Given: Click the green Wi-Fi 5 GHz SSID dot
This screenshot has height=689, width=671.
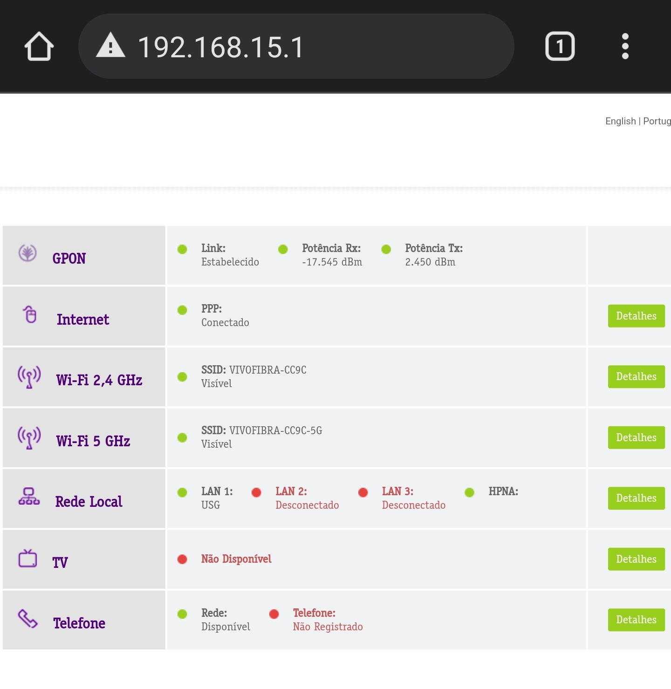Looking at the screenshot, I should click(x=182, y=437).
